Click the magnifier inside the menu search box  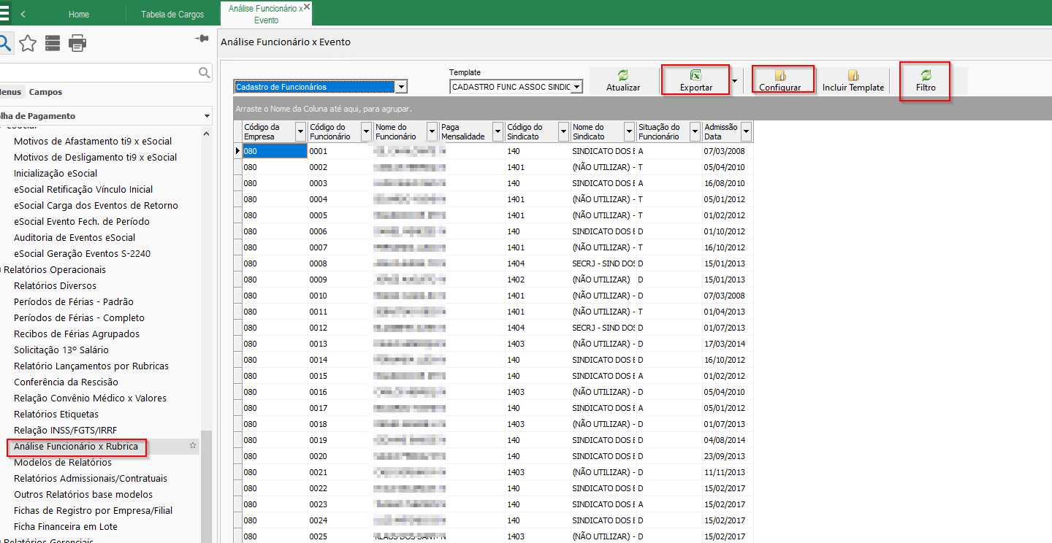pyautogui.click(x=205, y=72)
